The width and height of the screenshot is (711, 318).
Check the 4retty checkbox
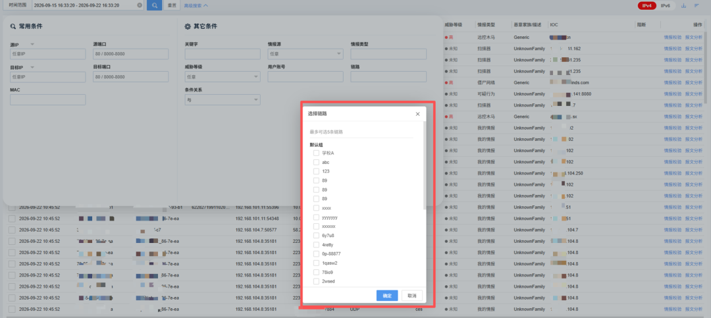(316, 244)
